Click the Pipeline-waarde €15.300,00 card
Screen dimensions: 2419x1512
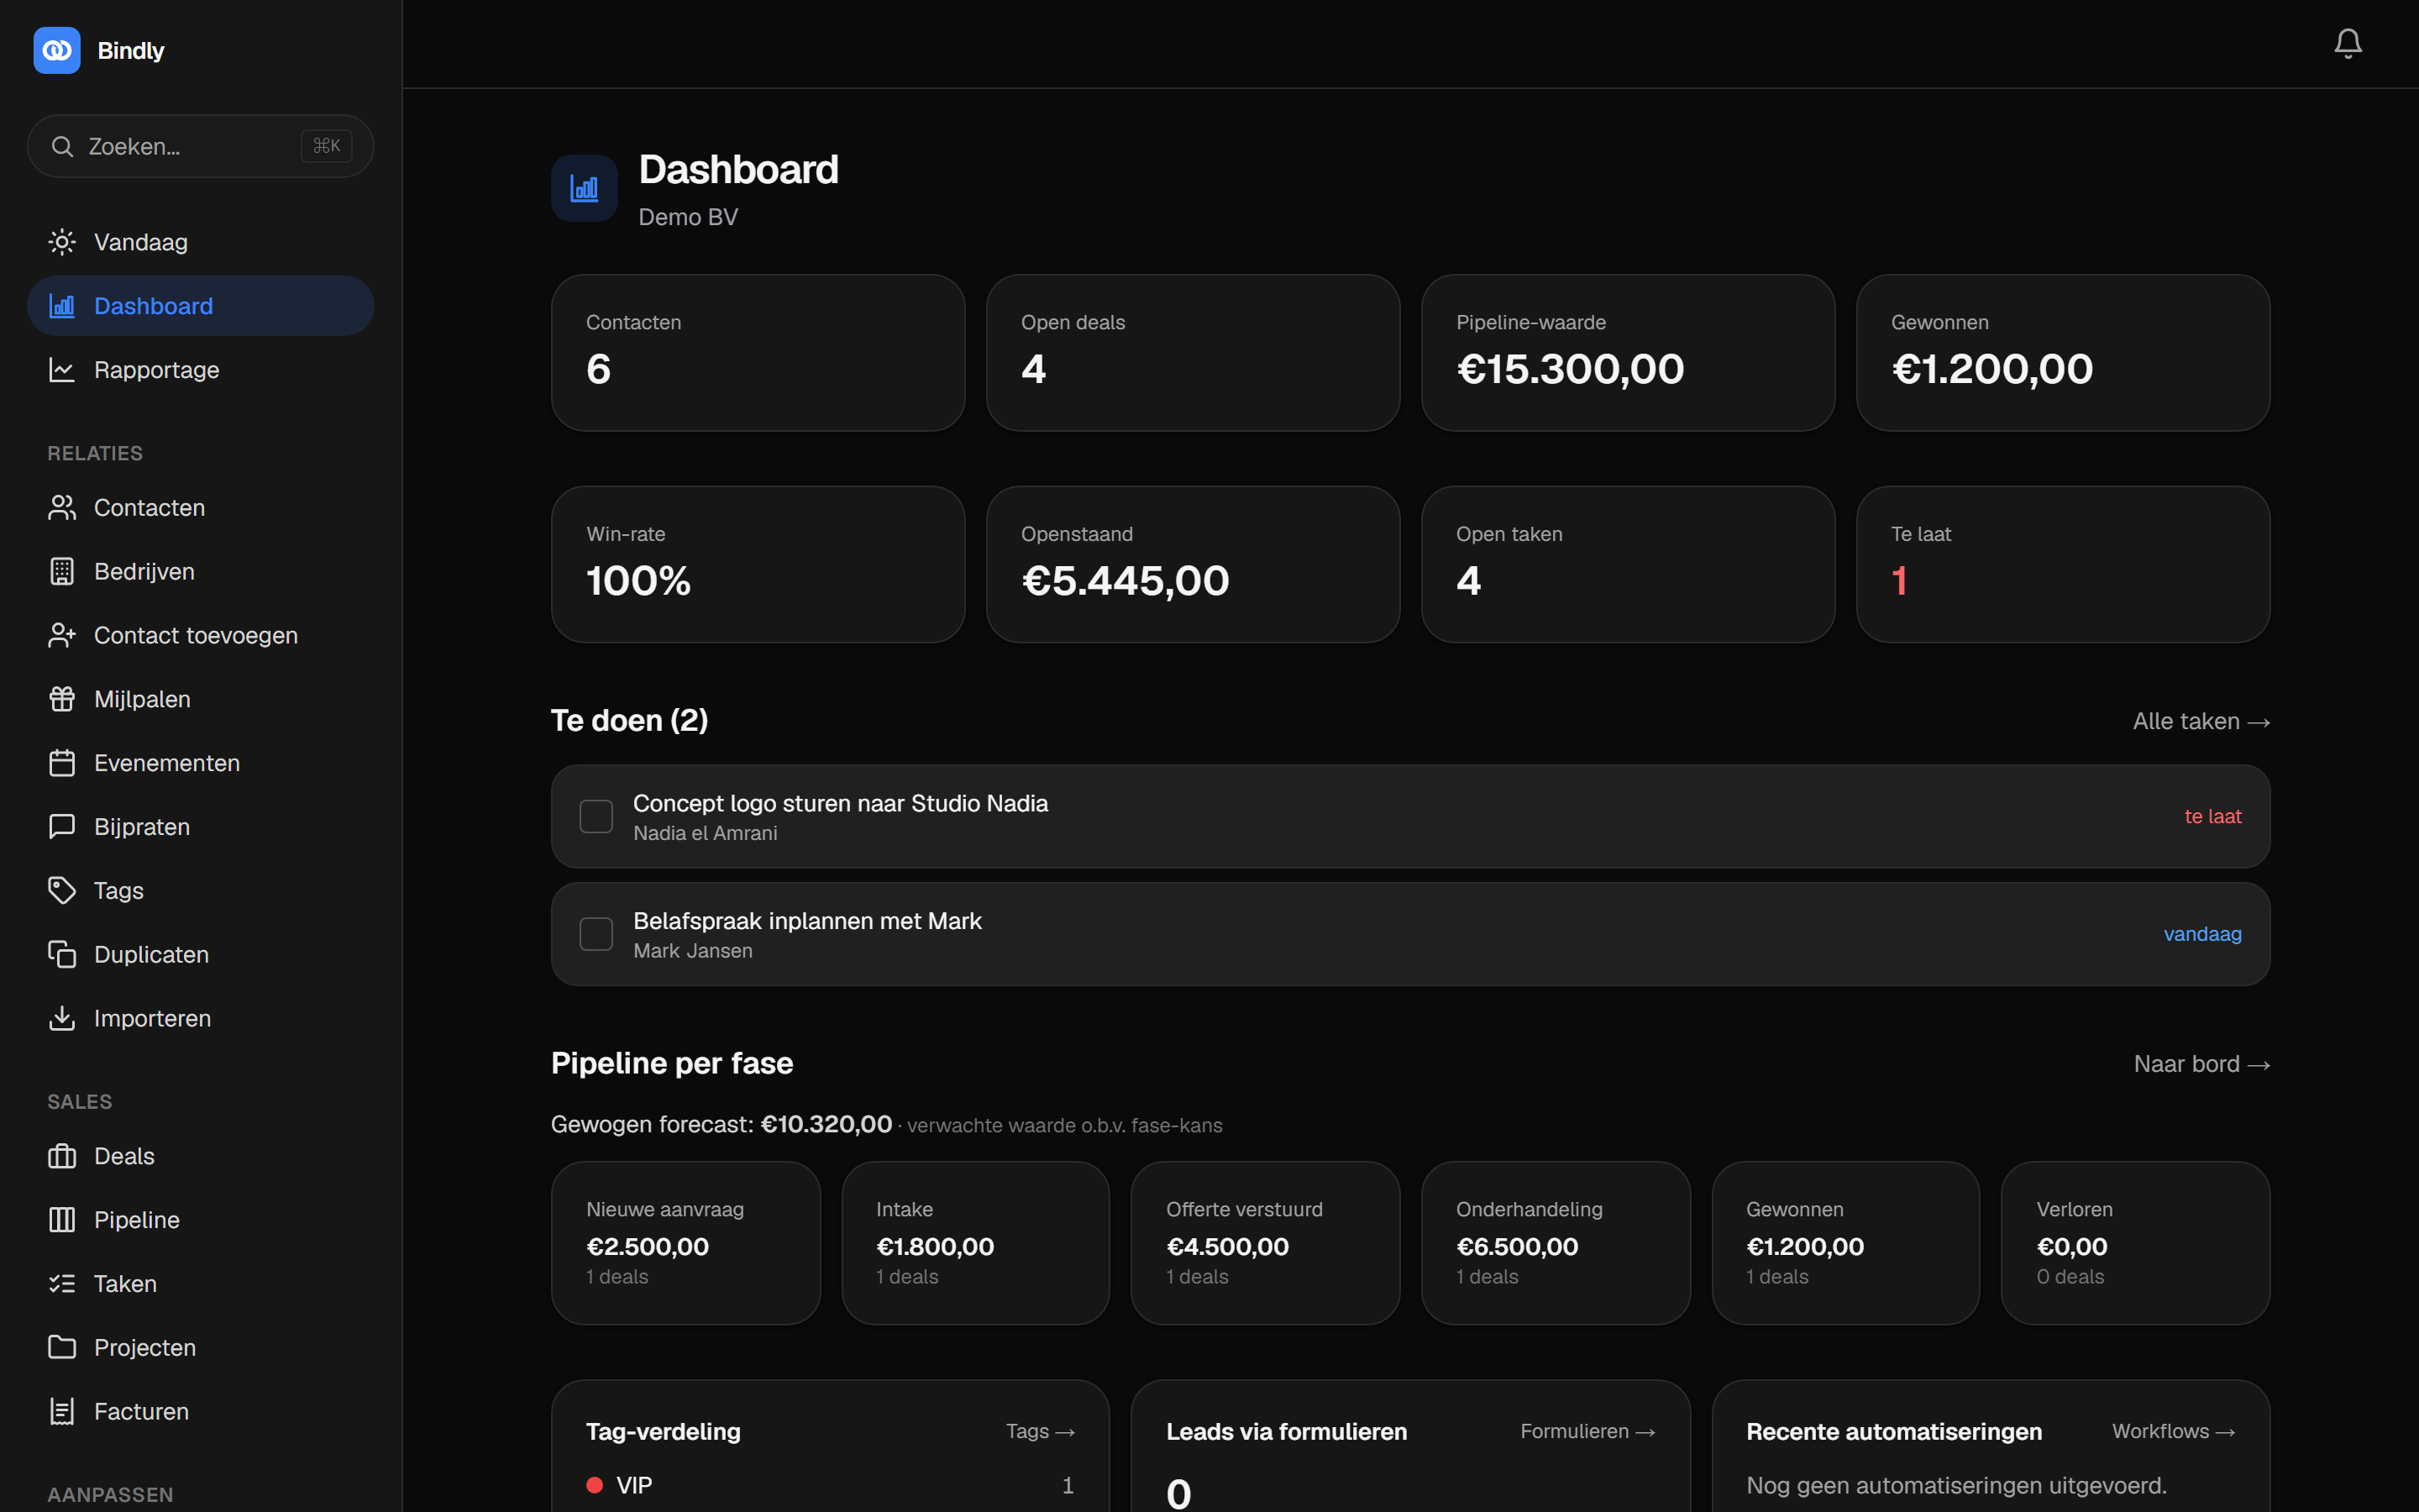pos(1627,353)
